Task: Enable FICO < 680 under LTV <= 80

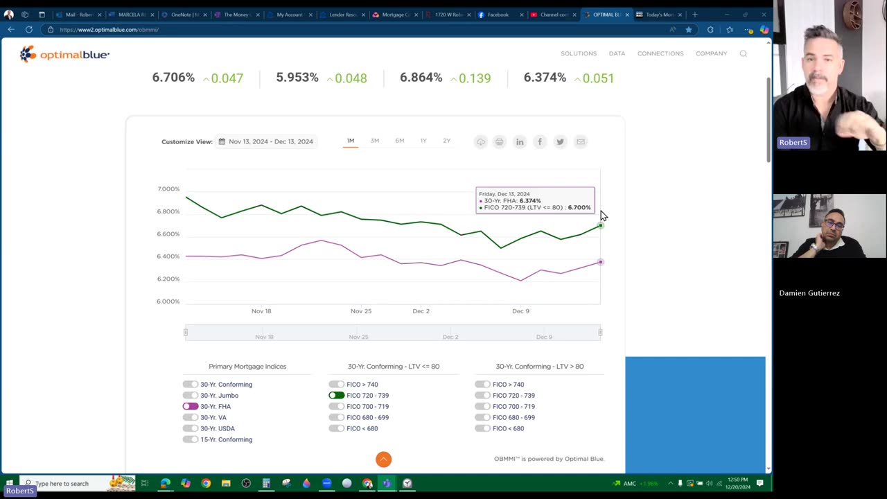Action: 337,429
